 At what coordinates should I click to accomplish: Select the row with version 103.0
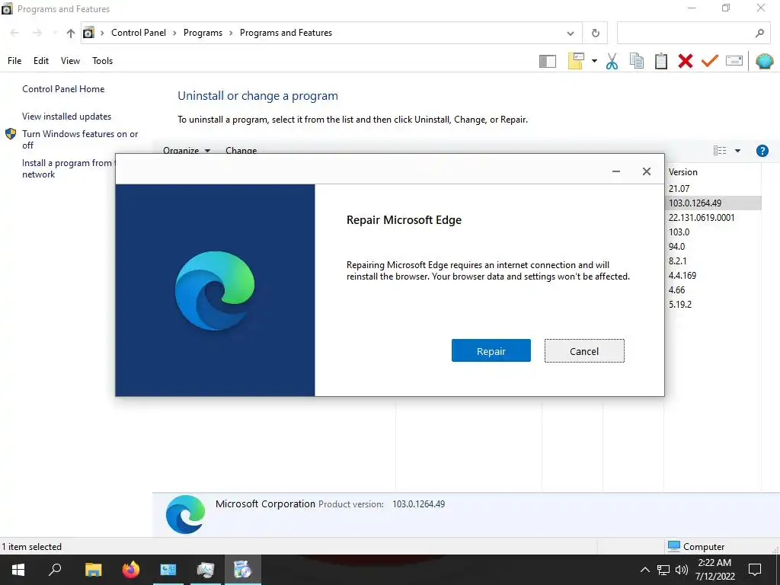coord(713,232)
